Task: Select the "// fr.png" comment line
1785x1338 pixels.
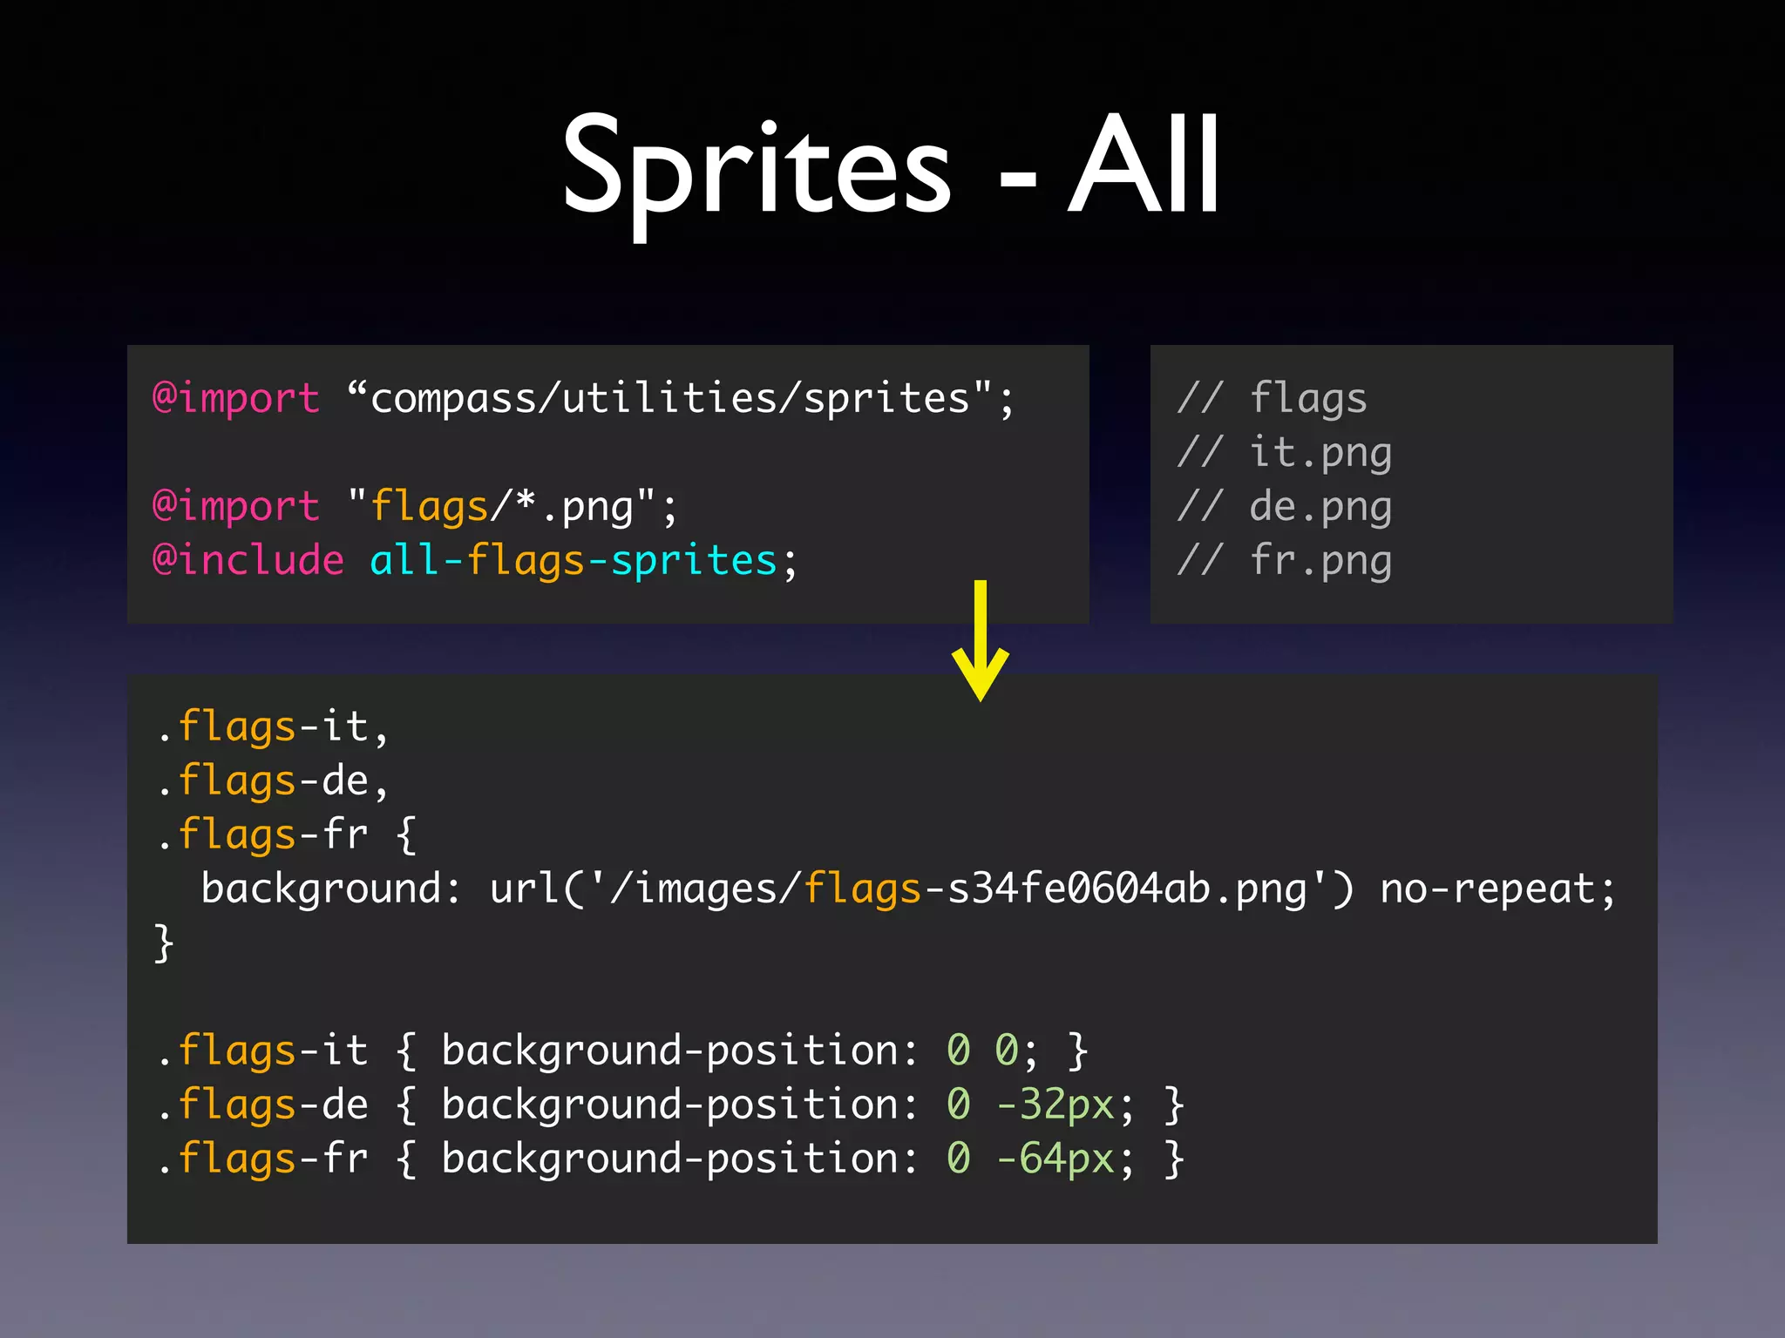Action: click(x=1284, y=561)
